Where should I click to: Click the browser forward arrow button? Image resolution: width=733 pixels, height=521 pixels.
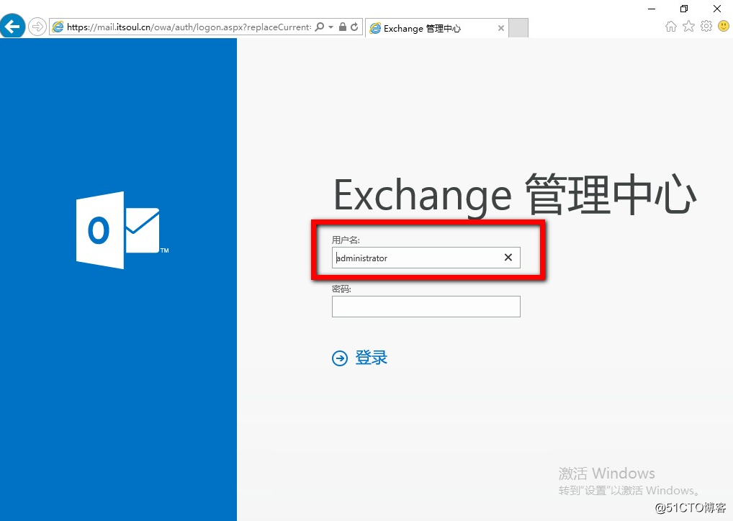37,27
